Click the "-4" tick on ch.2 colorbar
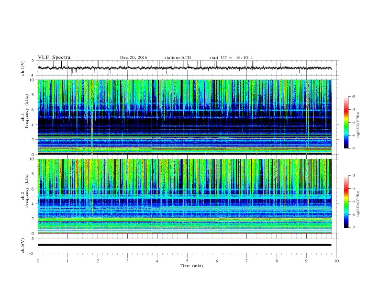 tap(353, 189)
